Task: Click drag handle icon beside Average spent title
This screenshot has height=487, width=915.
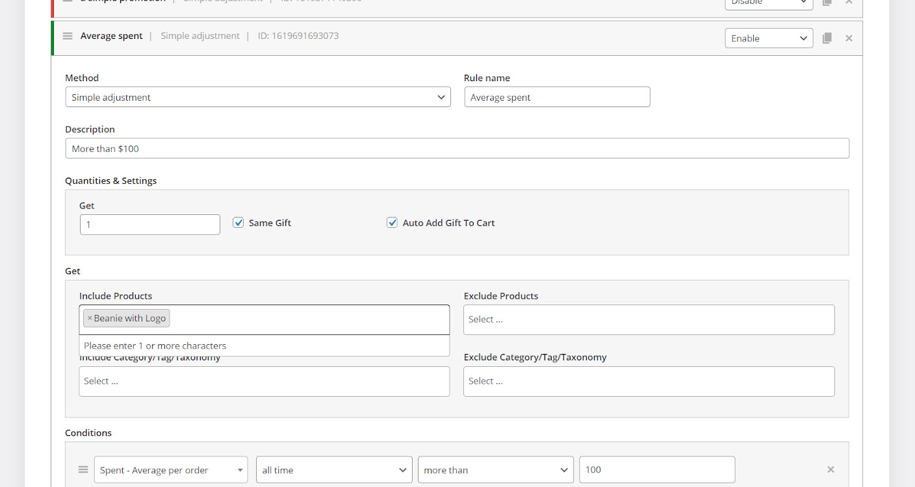Action: coord(68,36)
